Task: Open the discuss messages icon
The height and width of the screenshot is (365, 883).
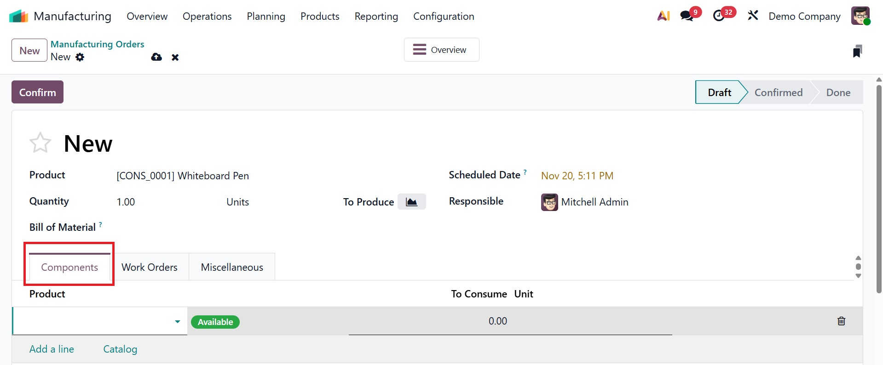Action: (x=687, y=16)
